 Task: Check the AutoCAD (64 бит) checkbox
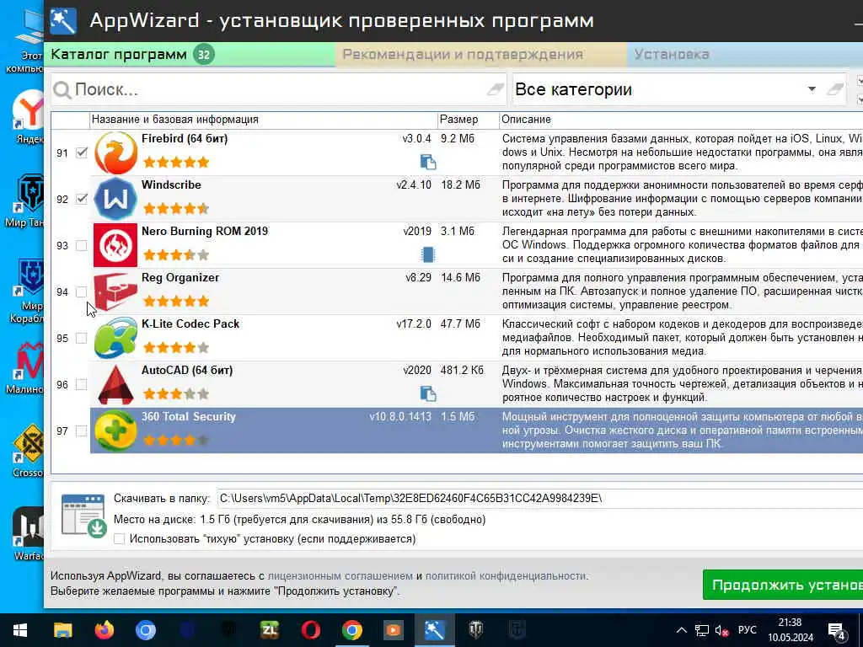(82, 384)
